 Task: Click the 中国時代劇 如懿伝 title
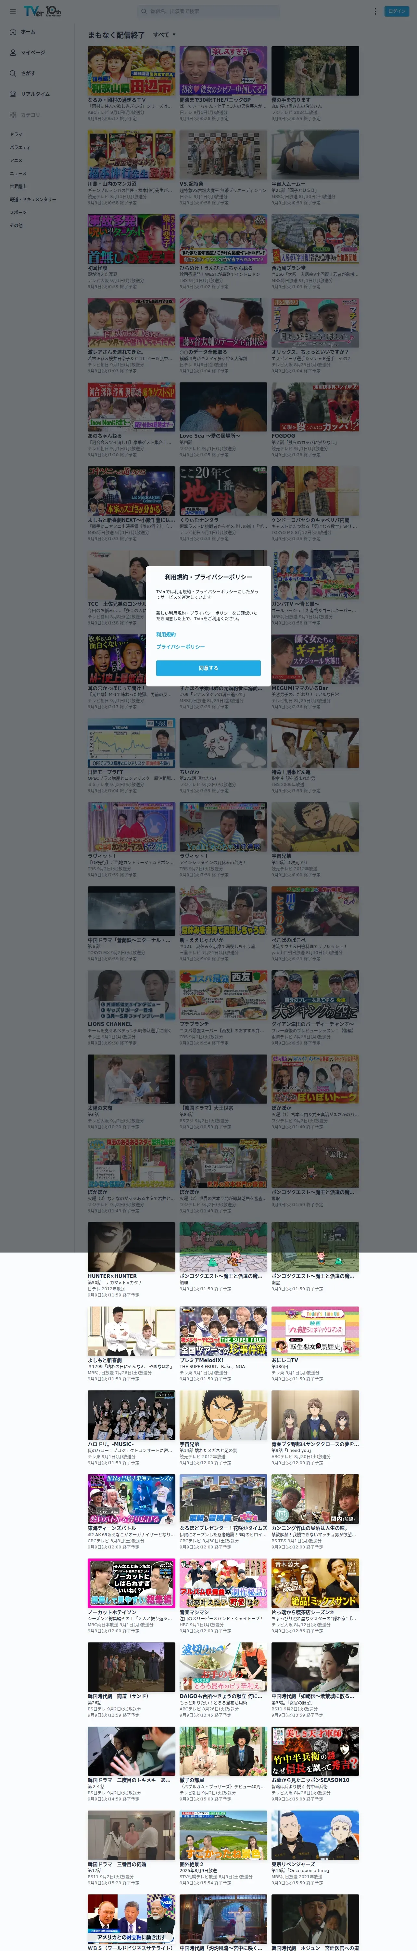[x=312, y=1696]
